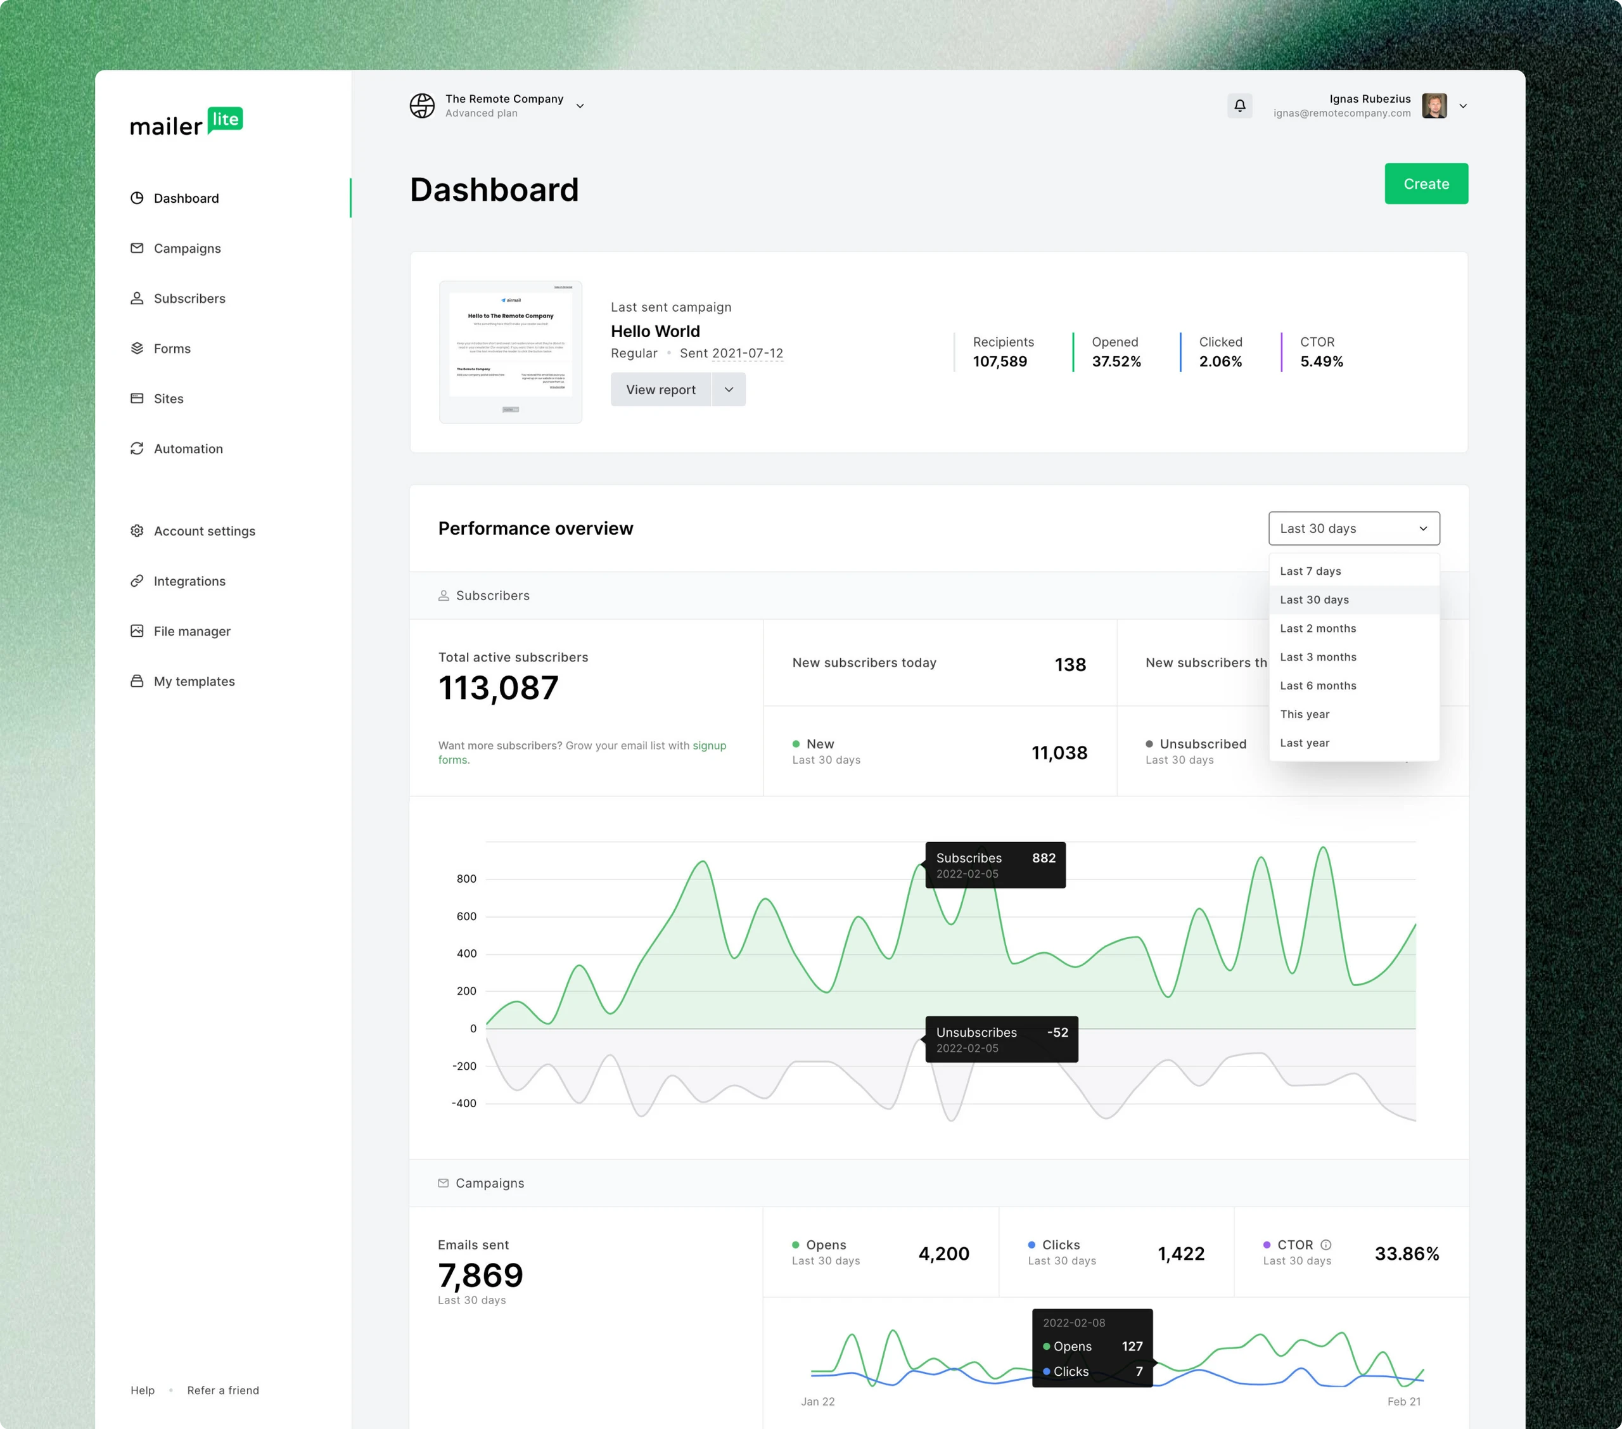
Task: Expand the View report arrow dropdown
Action: (729, 389)
